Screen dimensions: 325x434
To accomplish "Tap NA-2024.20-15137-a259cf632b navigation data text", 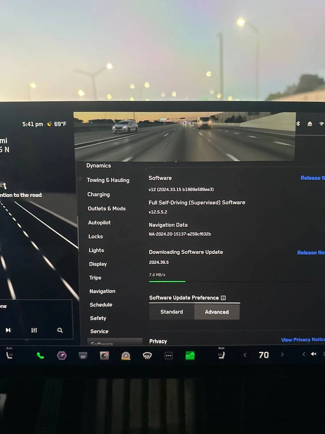I will pyautogui.click(x=180, y=234).
